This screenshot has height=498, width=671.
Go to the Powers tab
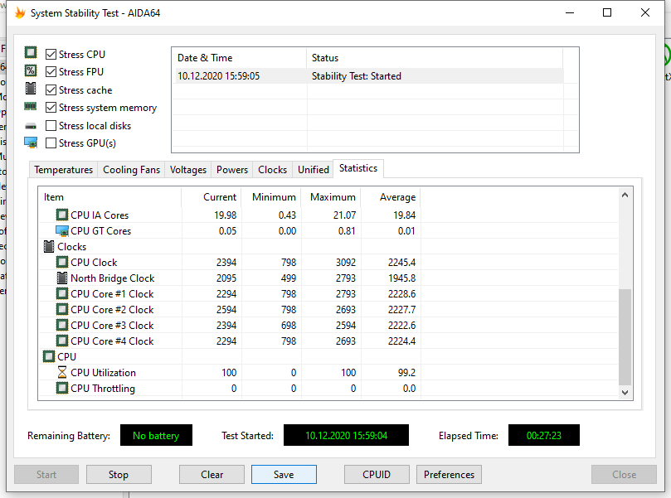click(232, 170)
